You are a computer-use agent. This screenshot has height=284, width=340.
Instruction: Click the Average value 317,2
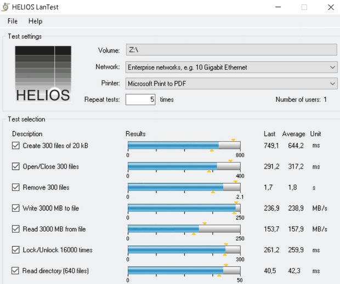296,166
